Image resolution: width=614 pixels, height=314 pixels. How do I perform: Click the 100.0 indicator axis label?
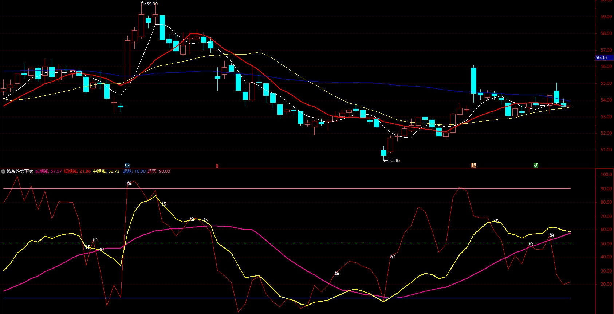[606, 175]
